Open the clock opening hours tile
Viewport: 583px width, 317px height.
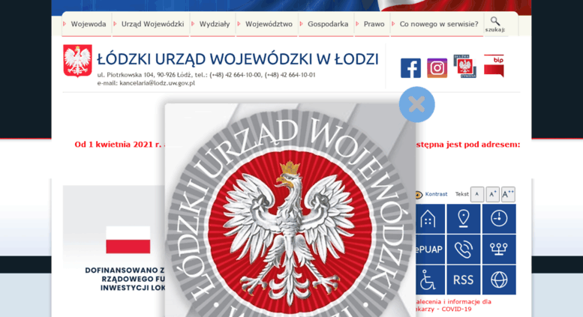tap(499, 219)
